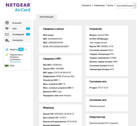Click the home icon beside В начало
The image size is (140, 126).
(x=7, y=23)
